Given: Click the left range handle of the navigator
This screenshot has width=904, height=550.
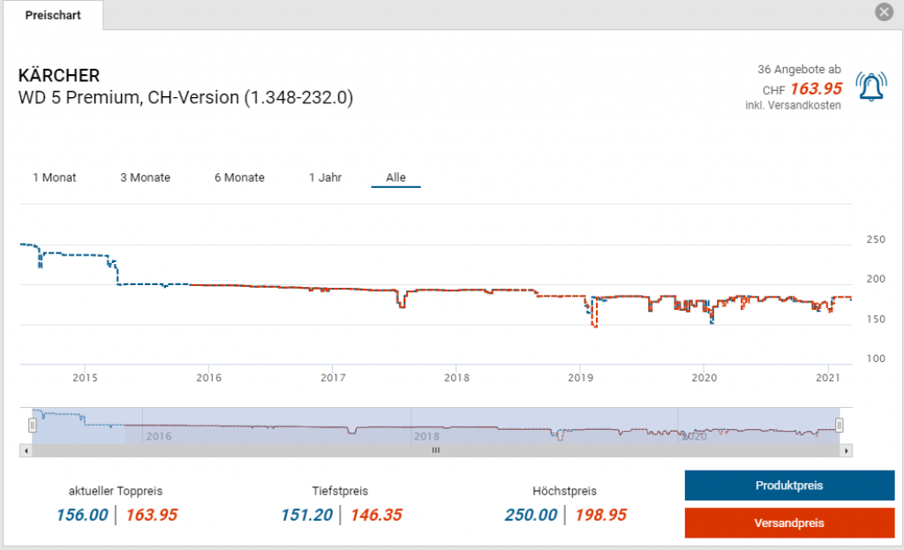Looking at the screenshot, I should [33, 426].
